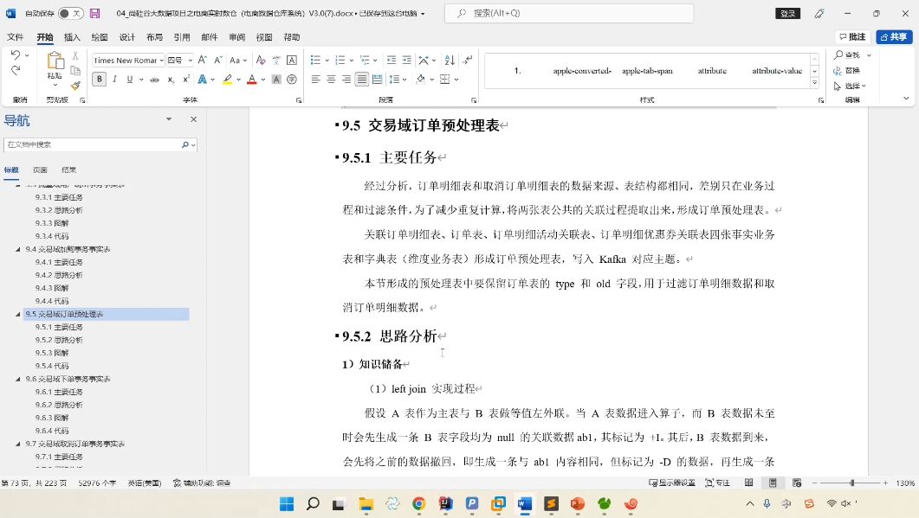Click the 登录 sign-in button
This screenshot has width=919, height=518.
point(787,13)
